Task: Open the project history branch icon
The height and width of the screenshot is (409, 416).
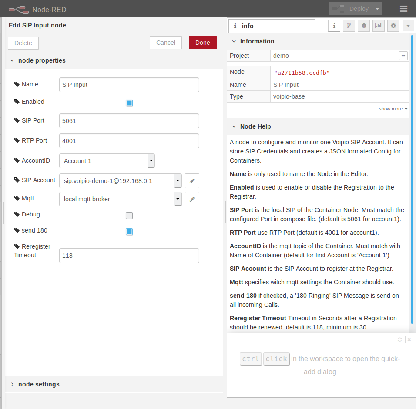Action: point(349,26)
